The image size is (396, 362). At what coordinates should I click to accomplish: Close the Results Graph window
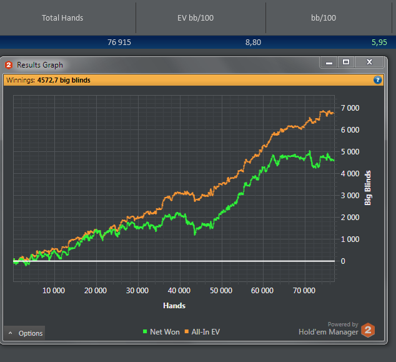[x=369, y=62]
